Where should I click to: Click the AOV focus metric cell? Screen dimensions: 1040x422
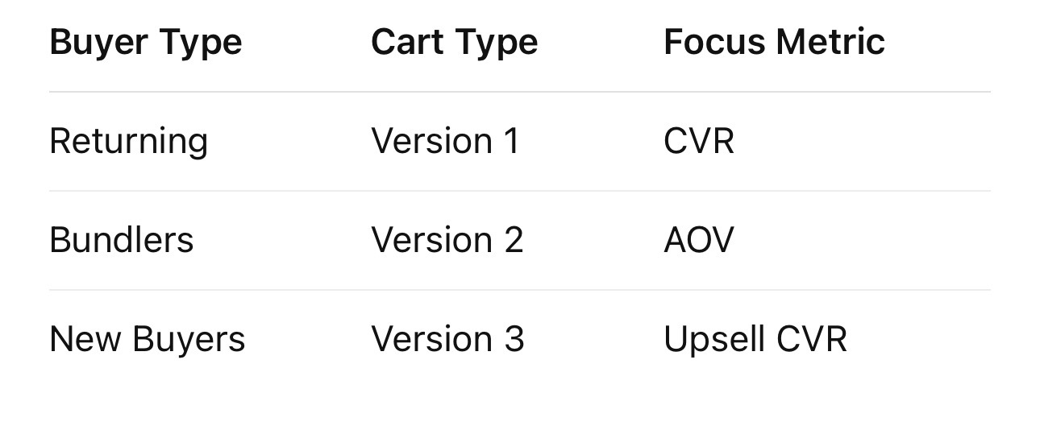tap(698, 240)
